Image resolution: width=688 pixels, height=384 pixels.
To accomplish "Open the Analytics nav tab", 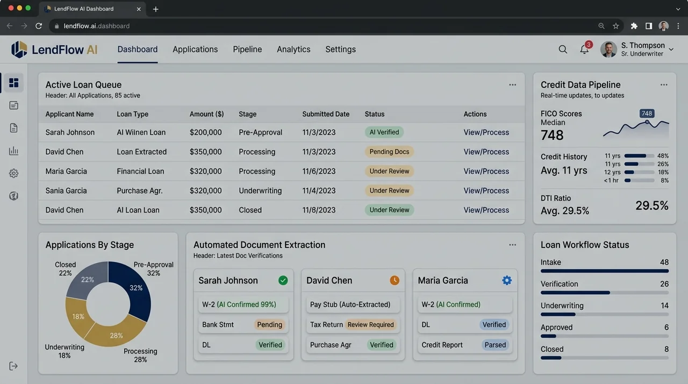I will click(293, 49).
